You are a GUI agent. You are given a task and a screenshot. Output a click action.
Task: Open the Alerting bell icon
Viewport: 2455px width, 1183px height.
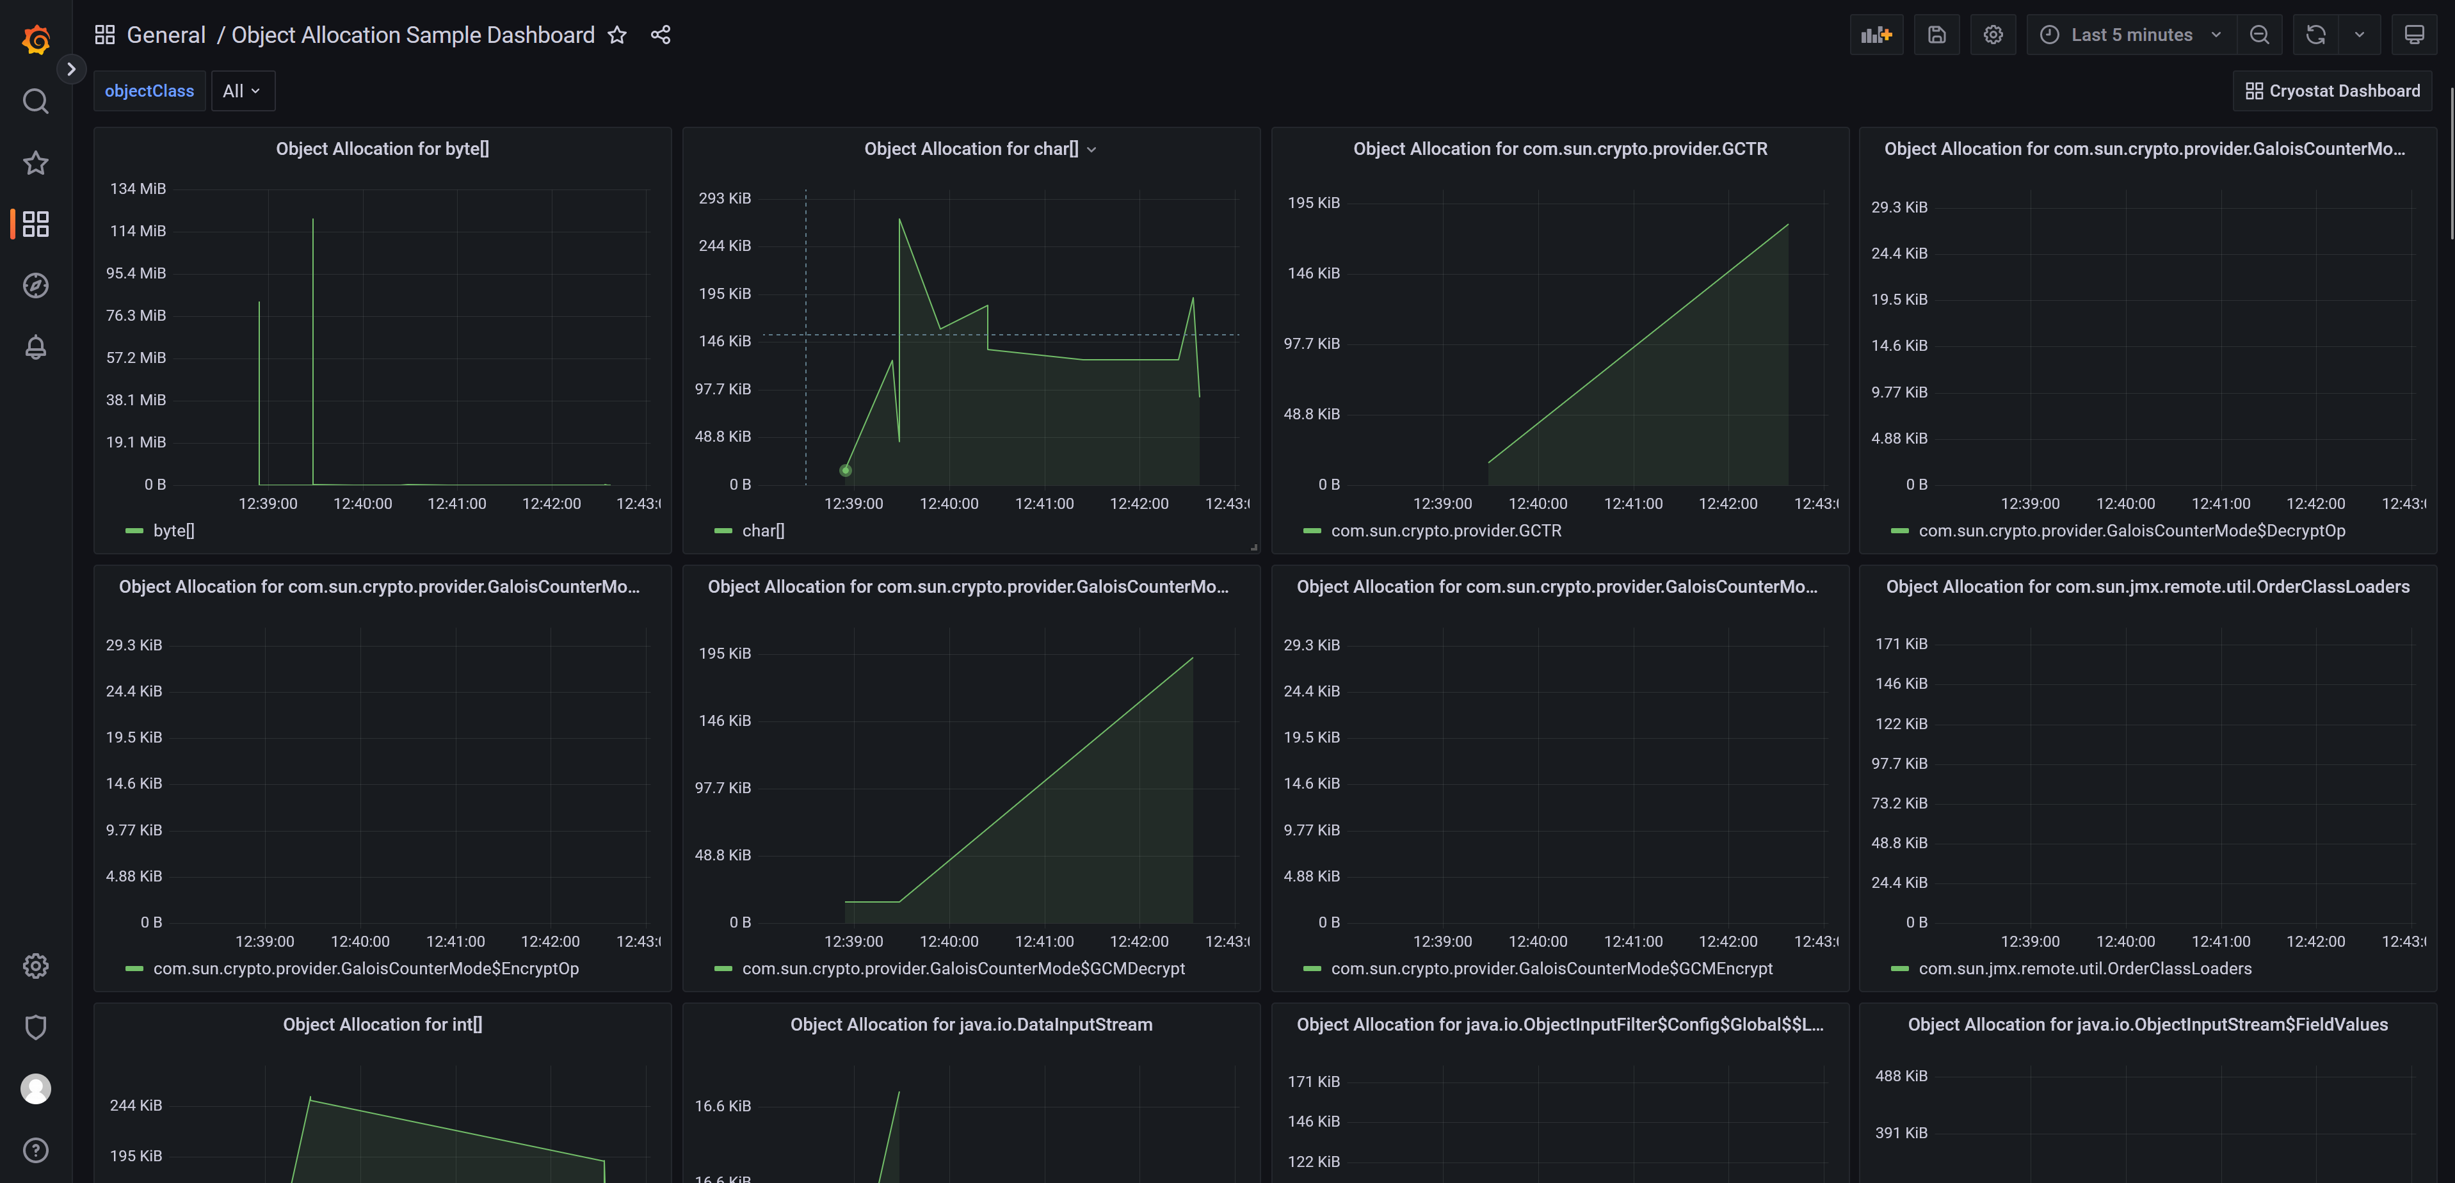[35, 347]
